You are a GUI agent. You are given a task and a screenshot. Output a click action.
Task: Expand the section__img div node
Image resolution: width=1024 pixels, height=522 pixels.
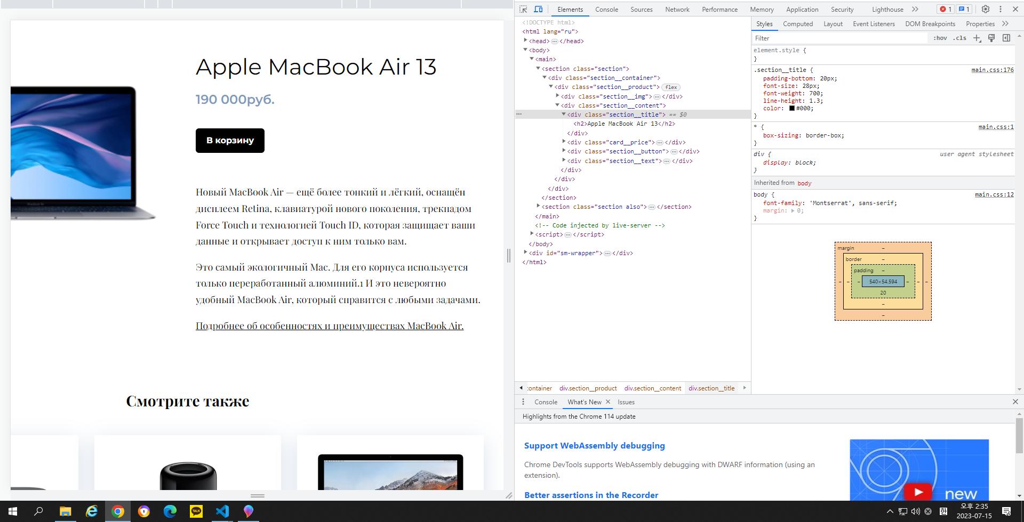[x=557, y=96]
